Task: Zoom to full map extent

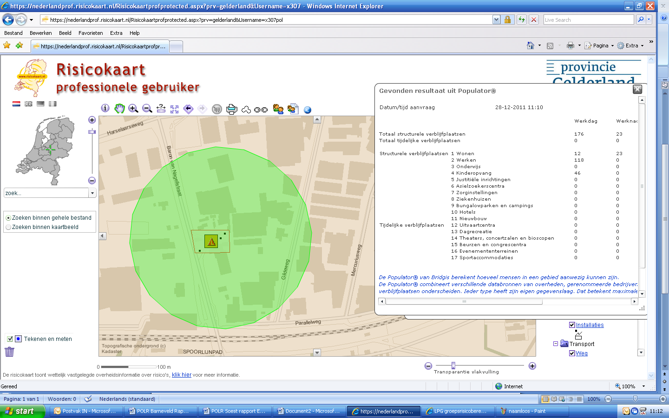Action: click(175, 109)
